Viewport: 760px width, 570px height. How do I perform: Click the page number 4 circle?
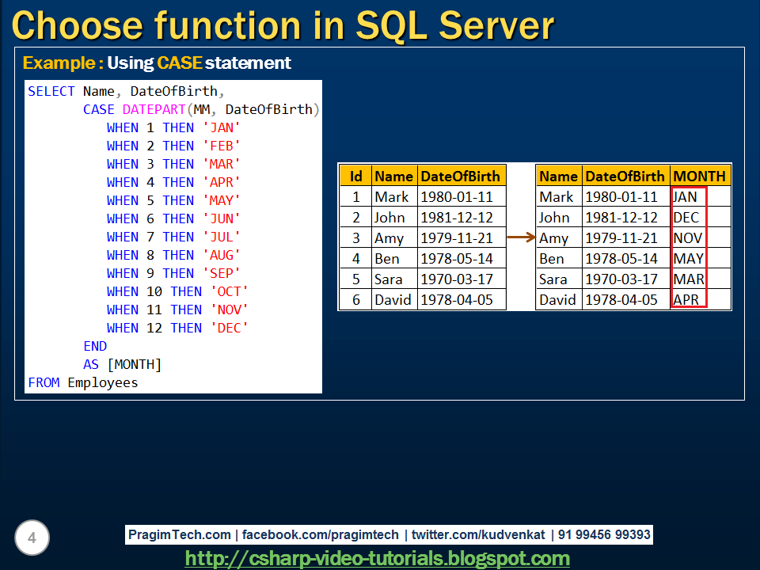tap(32, 537)
